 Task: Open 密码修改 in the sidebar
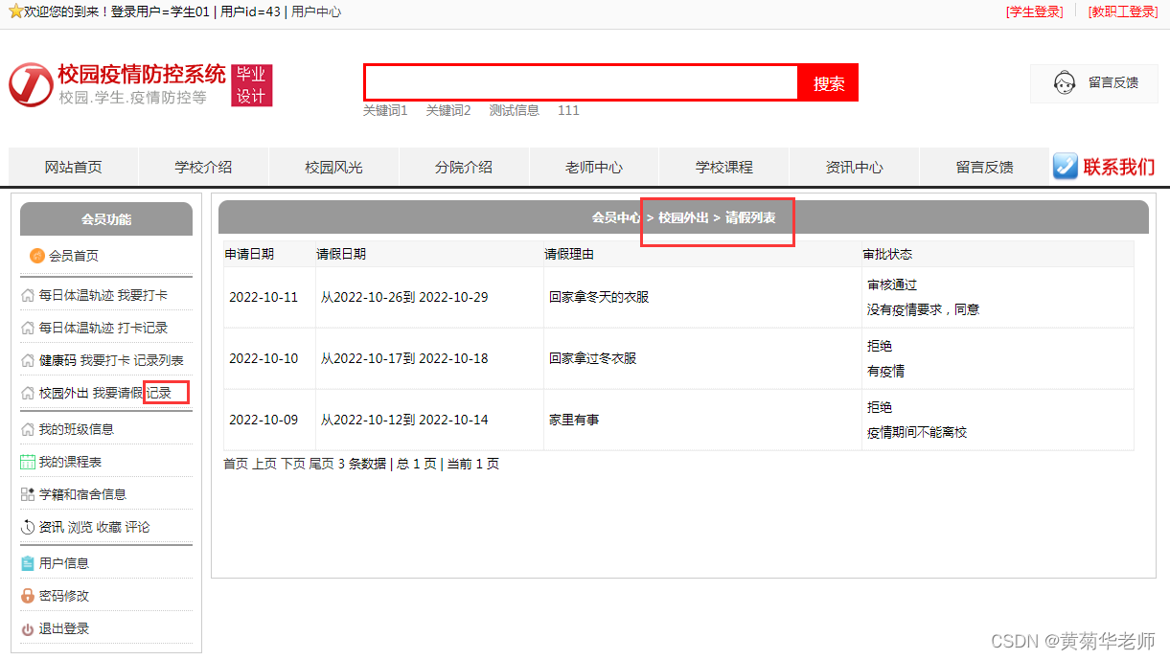point(64,596)
